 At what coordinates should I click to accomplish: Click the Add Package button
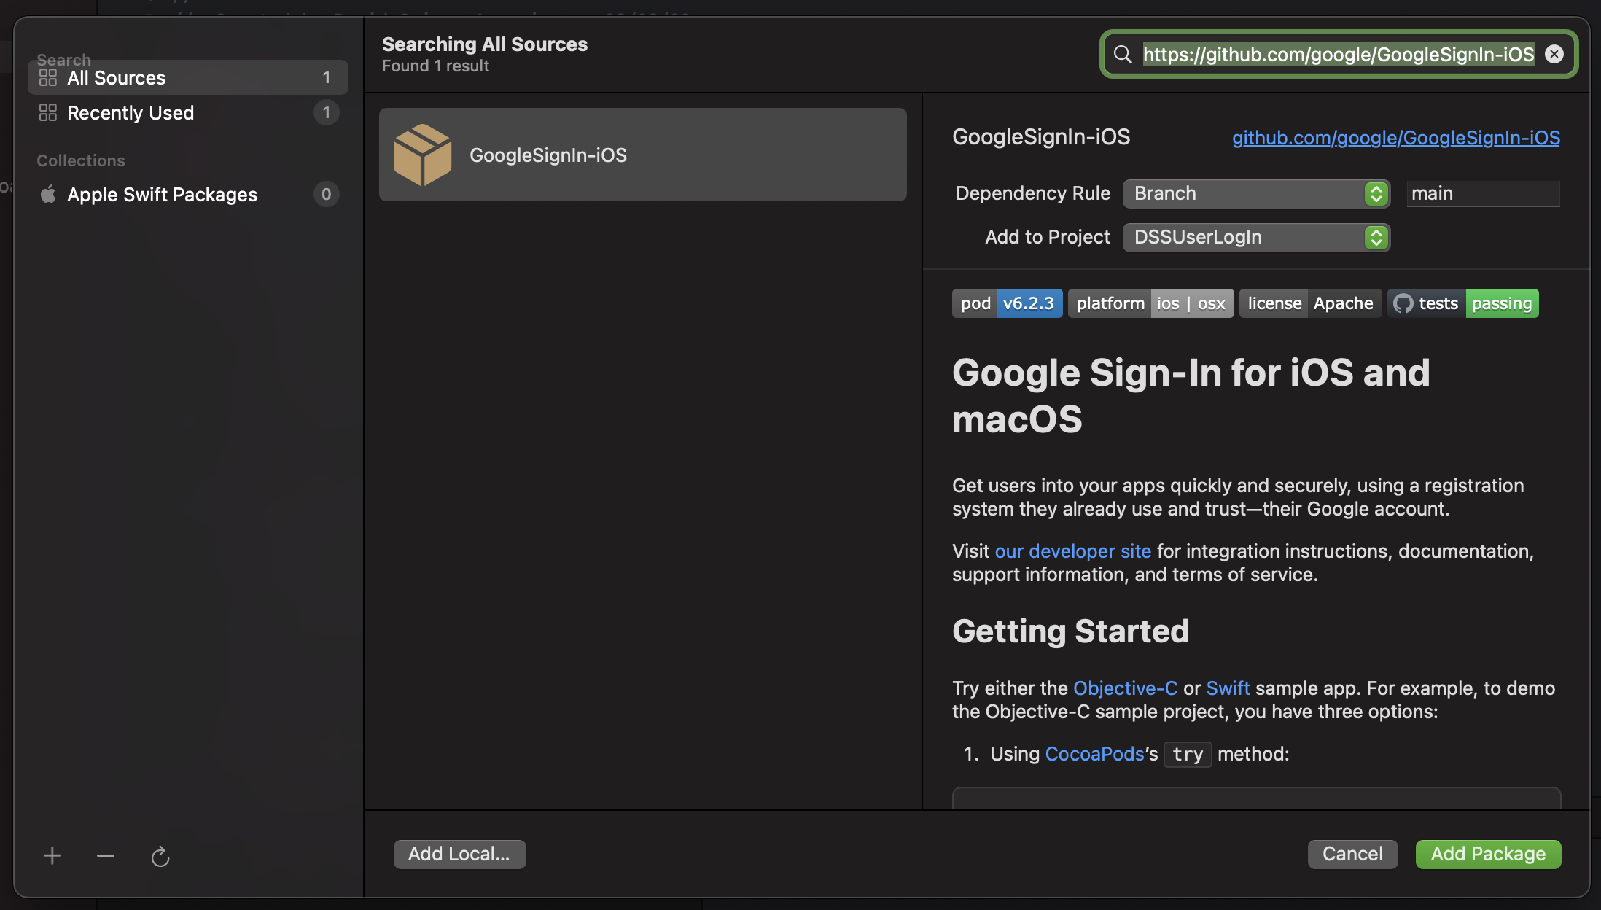(x=1488, y=854)
